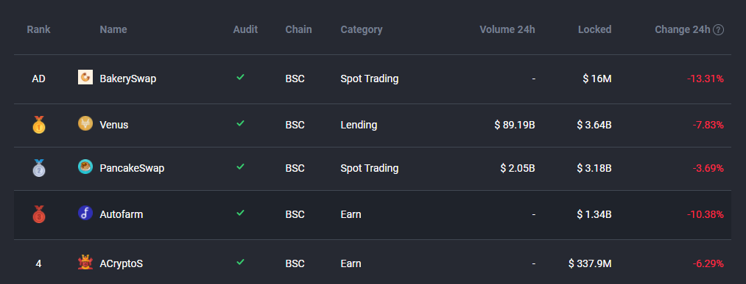Click the ACryptoS crab icon
Image resolution: width=746 pixels, height=284 pixels.
85,262
